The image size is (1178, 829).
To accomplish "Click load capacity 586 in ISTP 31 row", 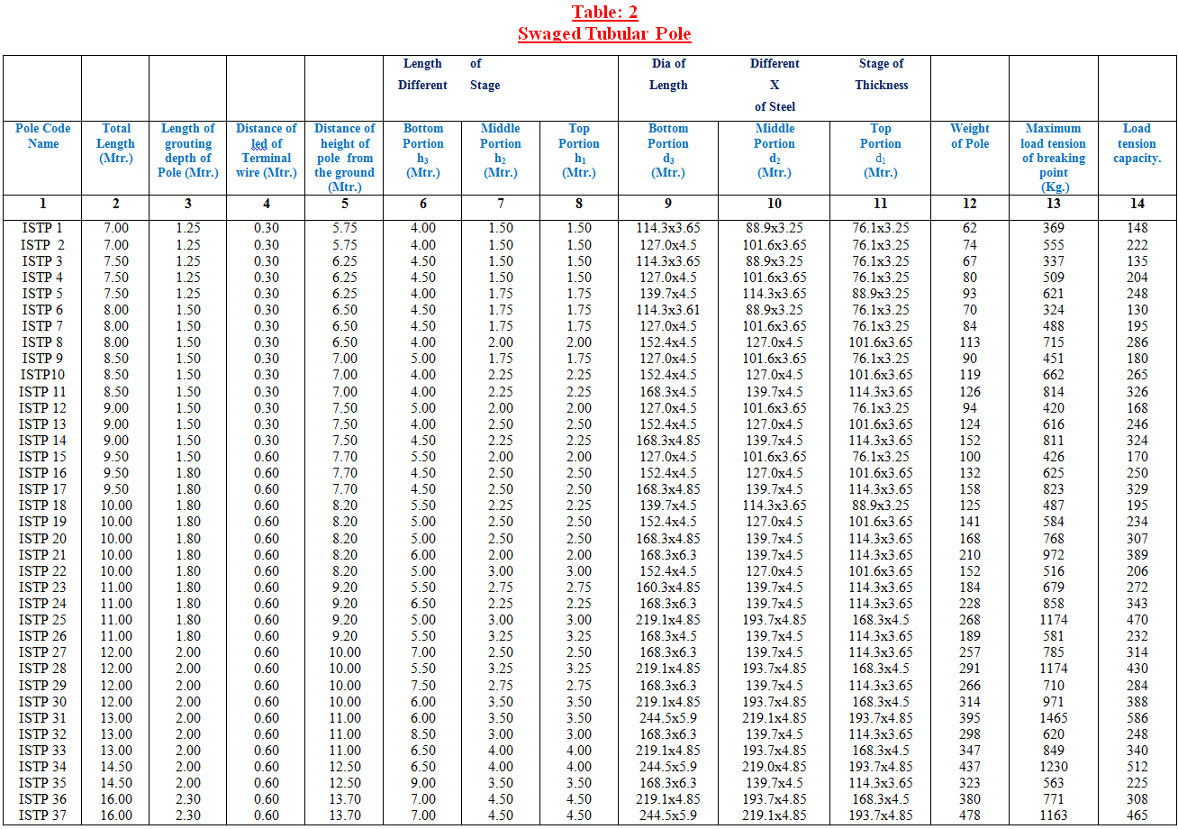I will pyautogui.click(x=1137, y=718).
